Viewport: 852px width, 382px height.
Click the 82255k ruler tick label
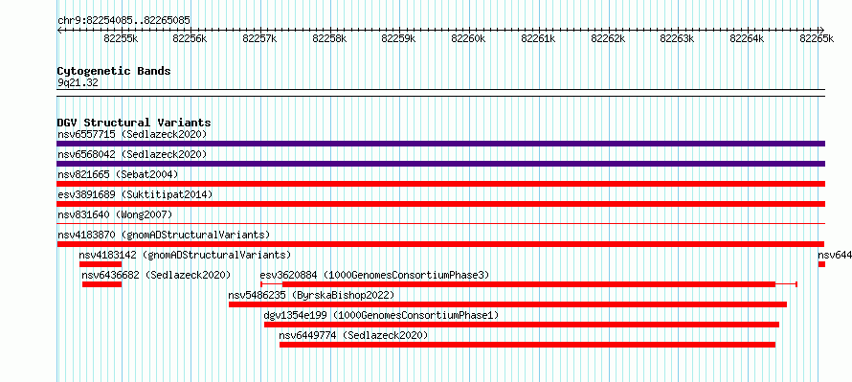[x=121, y=38]
